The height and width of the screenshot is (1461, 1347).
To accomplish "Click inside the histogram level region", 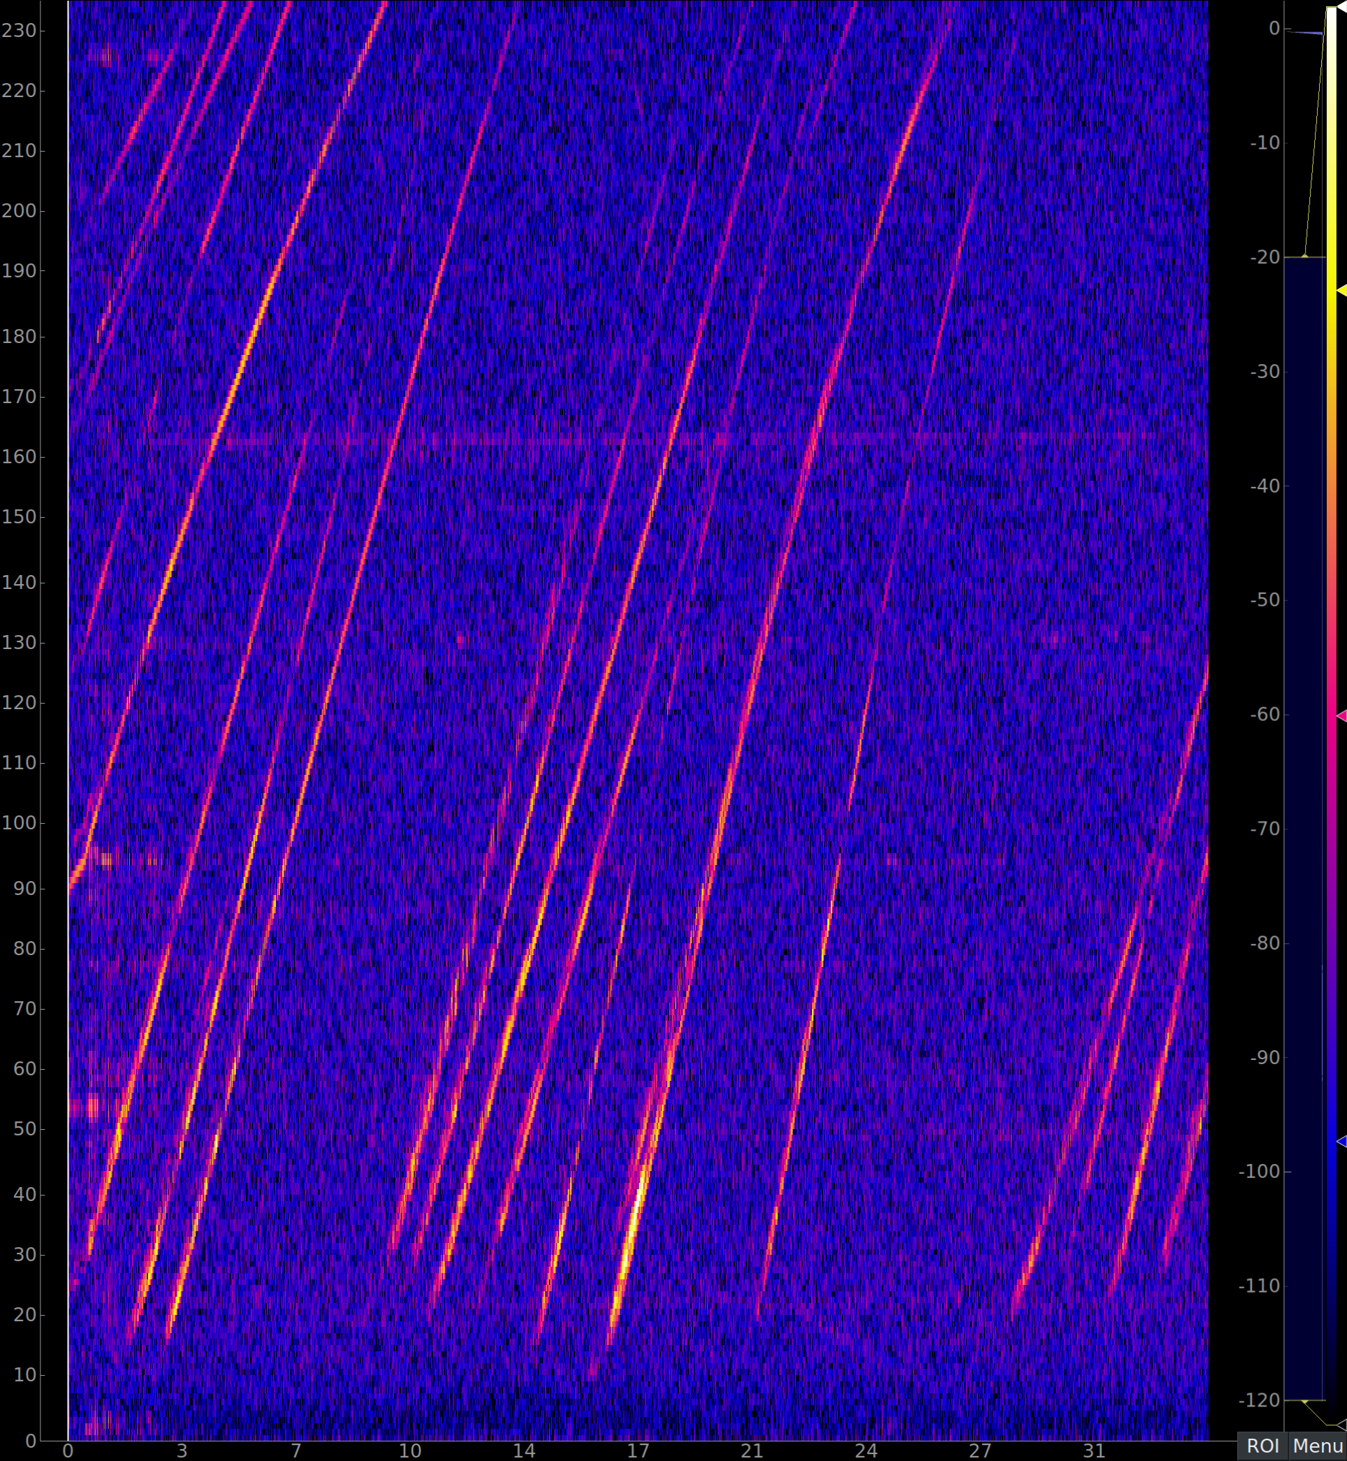I will click(x=1304, y=829).
